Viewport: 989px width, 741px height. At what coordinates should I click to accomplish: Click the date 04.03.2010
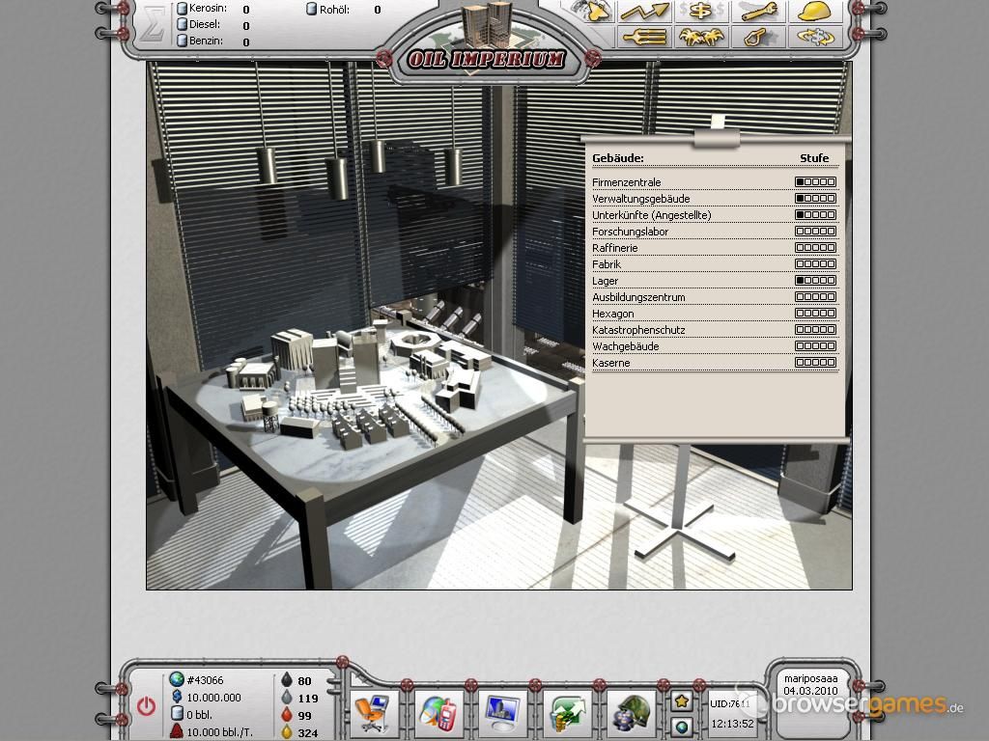coord(810,691)
